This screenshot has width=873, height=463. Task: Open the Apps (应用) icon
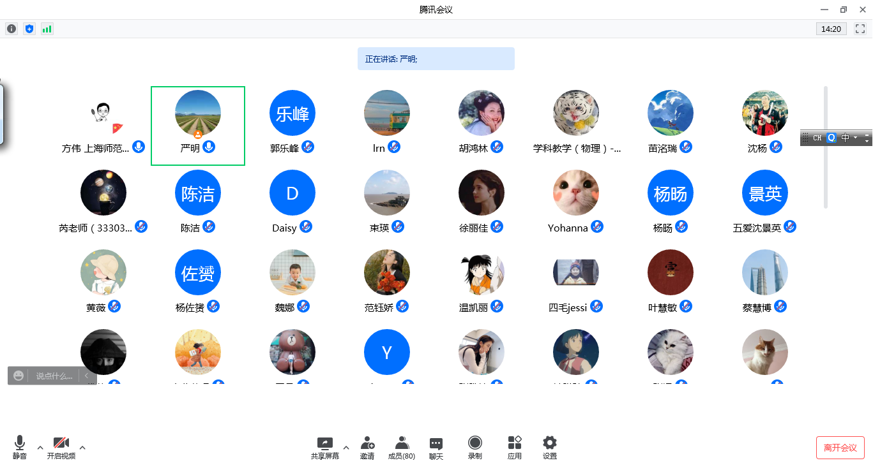click(x=515, y=446)
